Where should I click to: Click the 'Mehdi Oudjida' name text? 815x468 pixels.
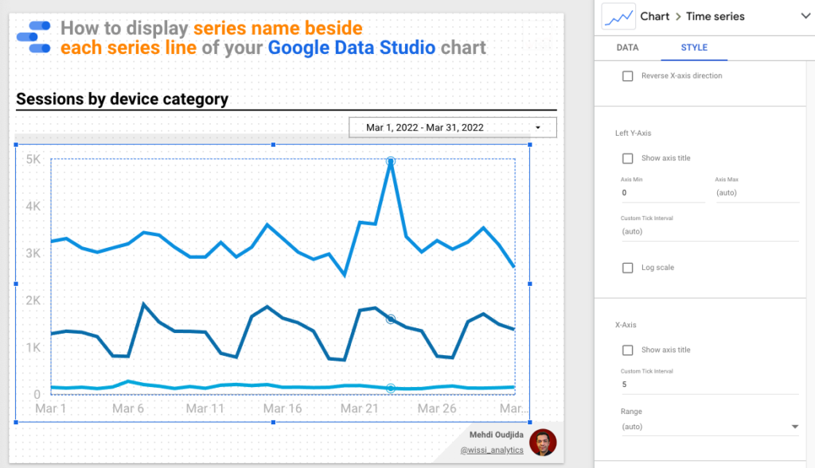click(497, 435)
